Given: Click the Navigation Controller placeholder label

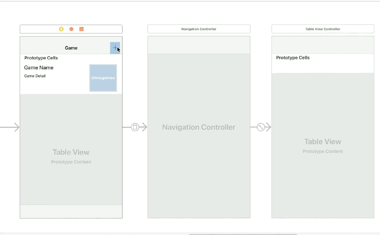Looking at the screenshot, I should click(199, 127).
